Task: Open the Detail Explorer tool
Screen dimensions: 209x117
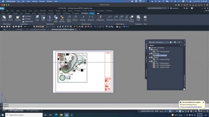Action: click(10, 18)
